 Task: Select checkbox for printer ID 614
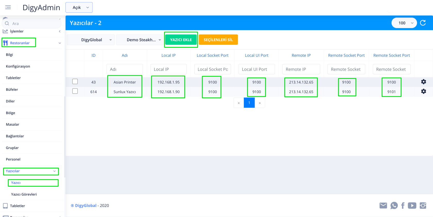(75, 91)
